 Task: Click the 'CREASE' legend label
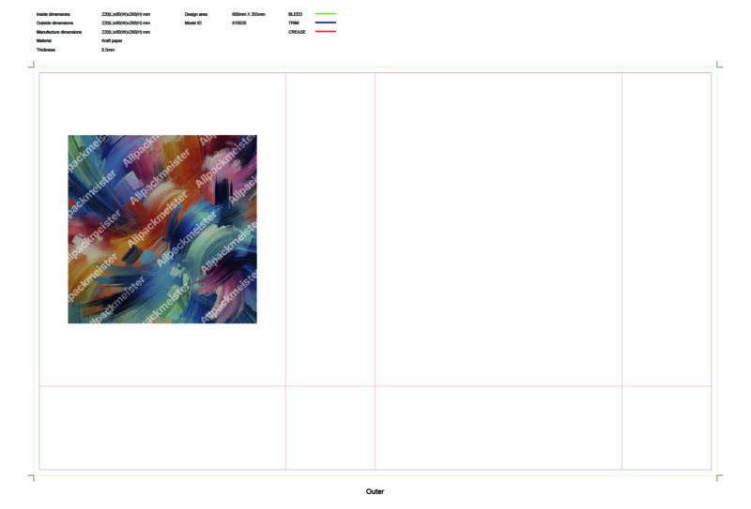click(297, 32)
